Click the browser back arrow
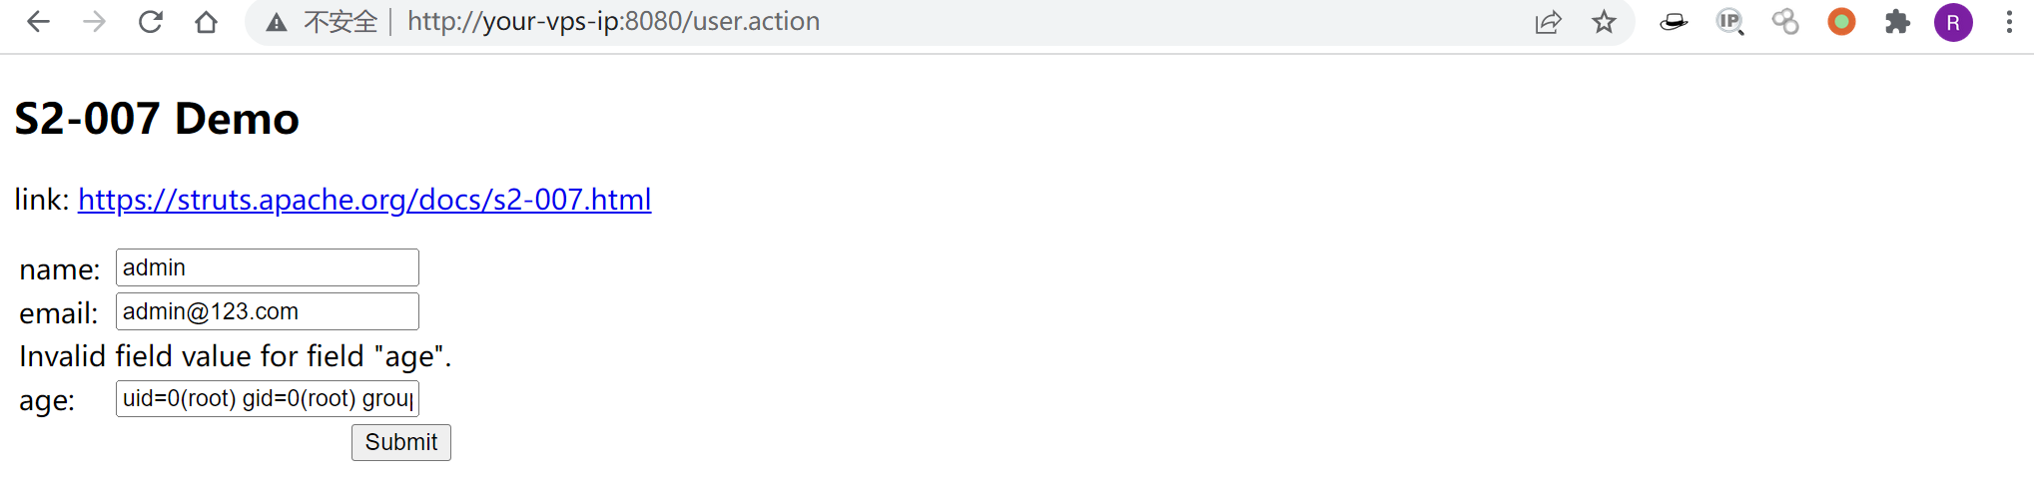This screenshot has height=503, width=2034. click(38, 22)
